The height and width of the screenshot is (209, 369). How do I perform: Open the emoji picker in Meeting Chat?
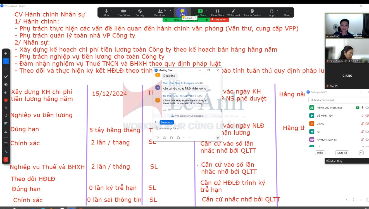(164, 138)
